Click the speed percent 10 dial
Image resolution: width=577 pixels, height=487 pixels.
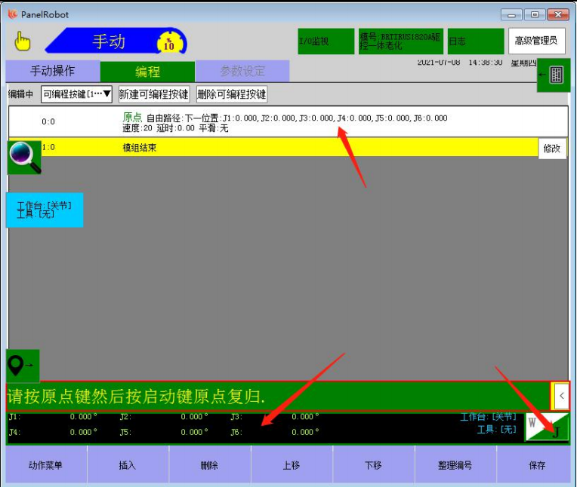pyautogui.click(x=169, y=43)
